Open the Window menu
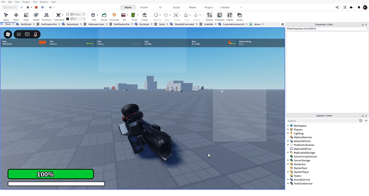The height and width of the screenshot is (196, 369). pyautogui.click(x=44, y=2)
